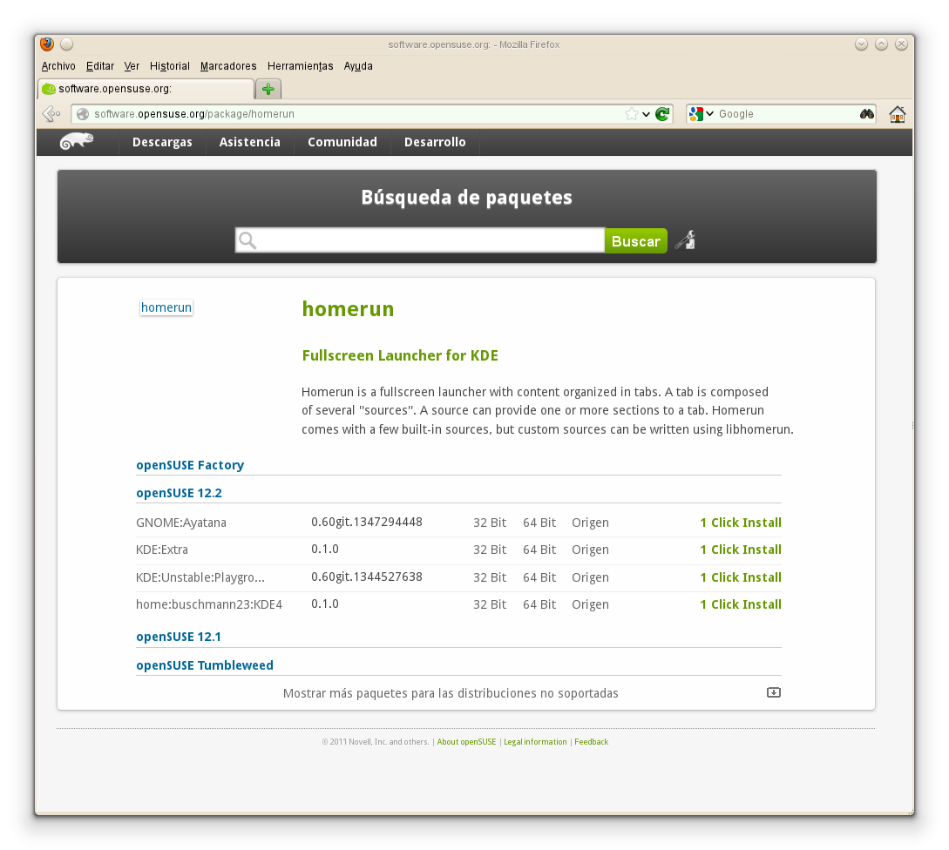This screenshot has height=850, width=949.
Task: Open the Legal information footer link
Action: (x=535, y=742)
